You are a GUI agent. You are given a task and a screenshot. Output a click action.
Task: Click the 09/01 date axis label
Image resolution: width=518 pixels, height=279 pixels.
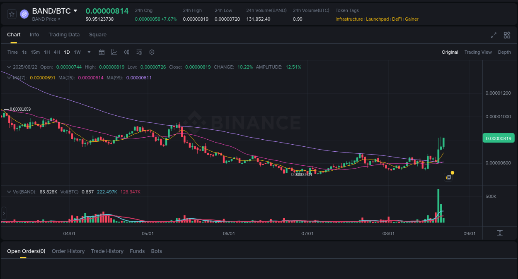point(469,234)
